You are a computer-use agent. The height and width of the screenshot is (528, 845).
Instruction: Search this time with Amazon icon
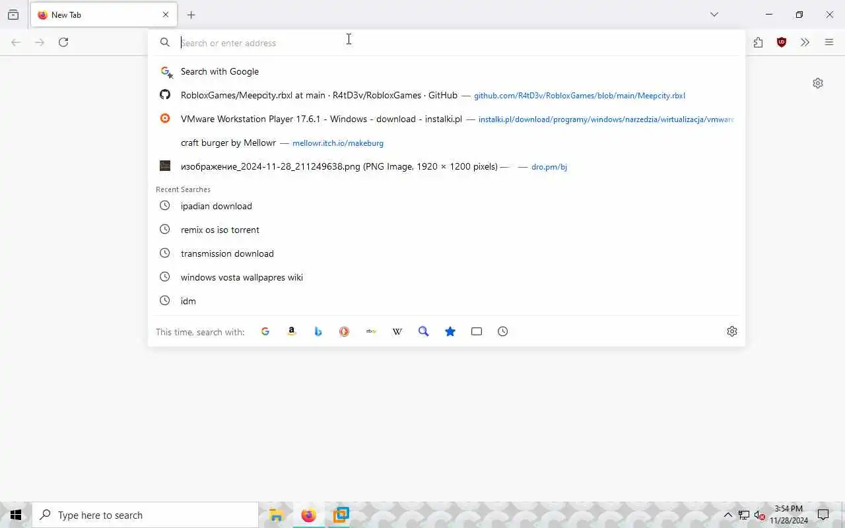(292, 331)
